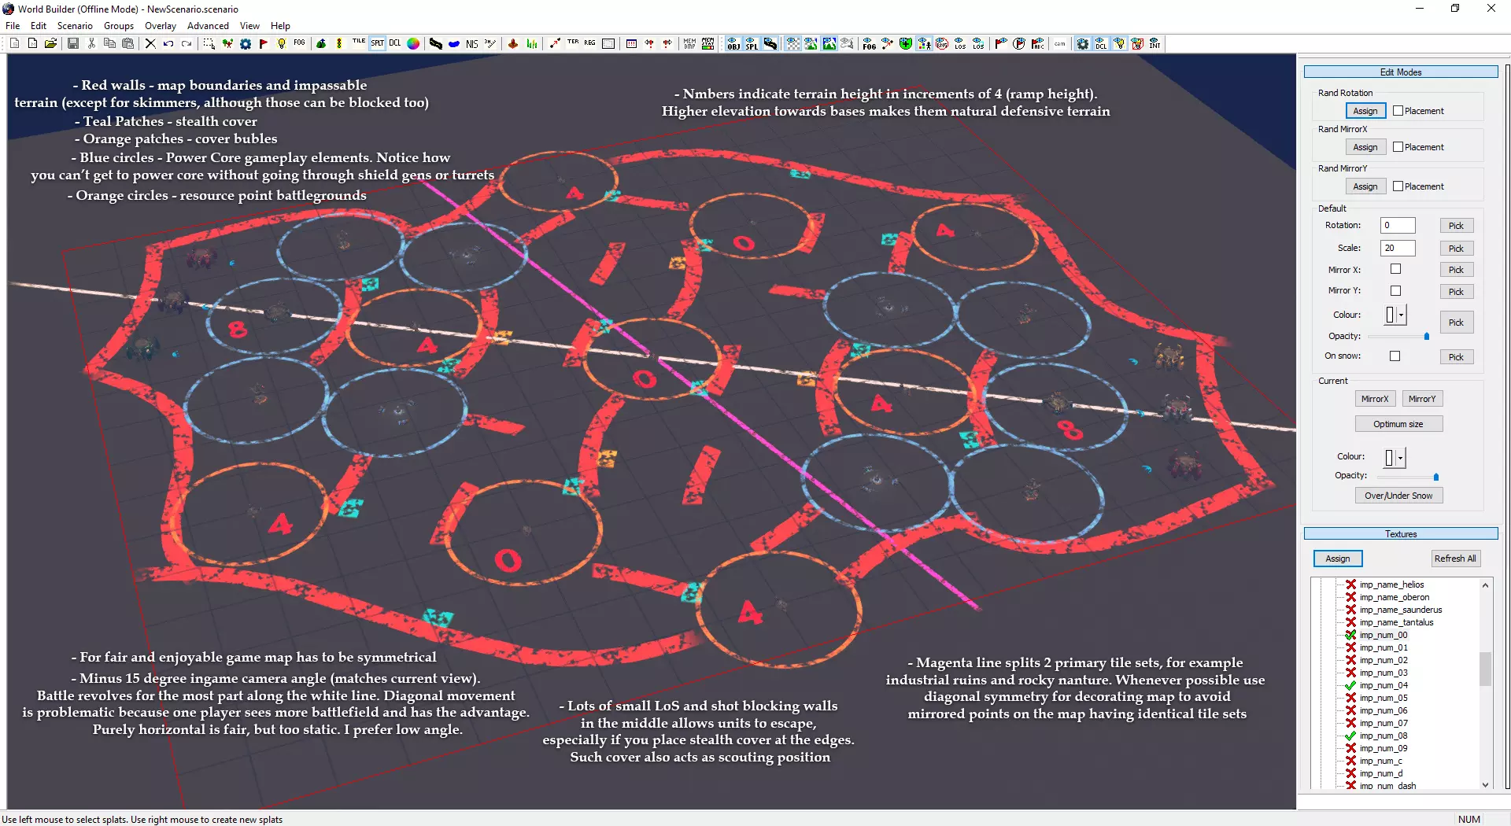The width and height of the screenshot is (1511, 826).
Task: Enable Rand Rotation Placement checkbox
Action: tap(1398, 111)
